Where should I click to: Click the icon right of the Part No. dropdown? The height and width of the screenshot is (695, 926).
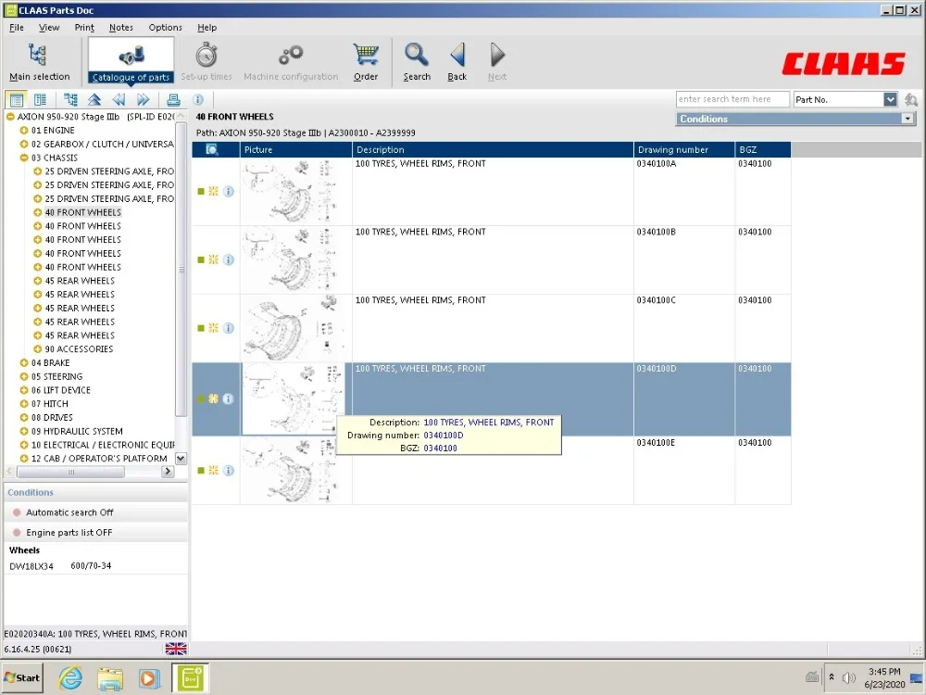click(911, 100)
